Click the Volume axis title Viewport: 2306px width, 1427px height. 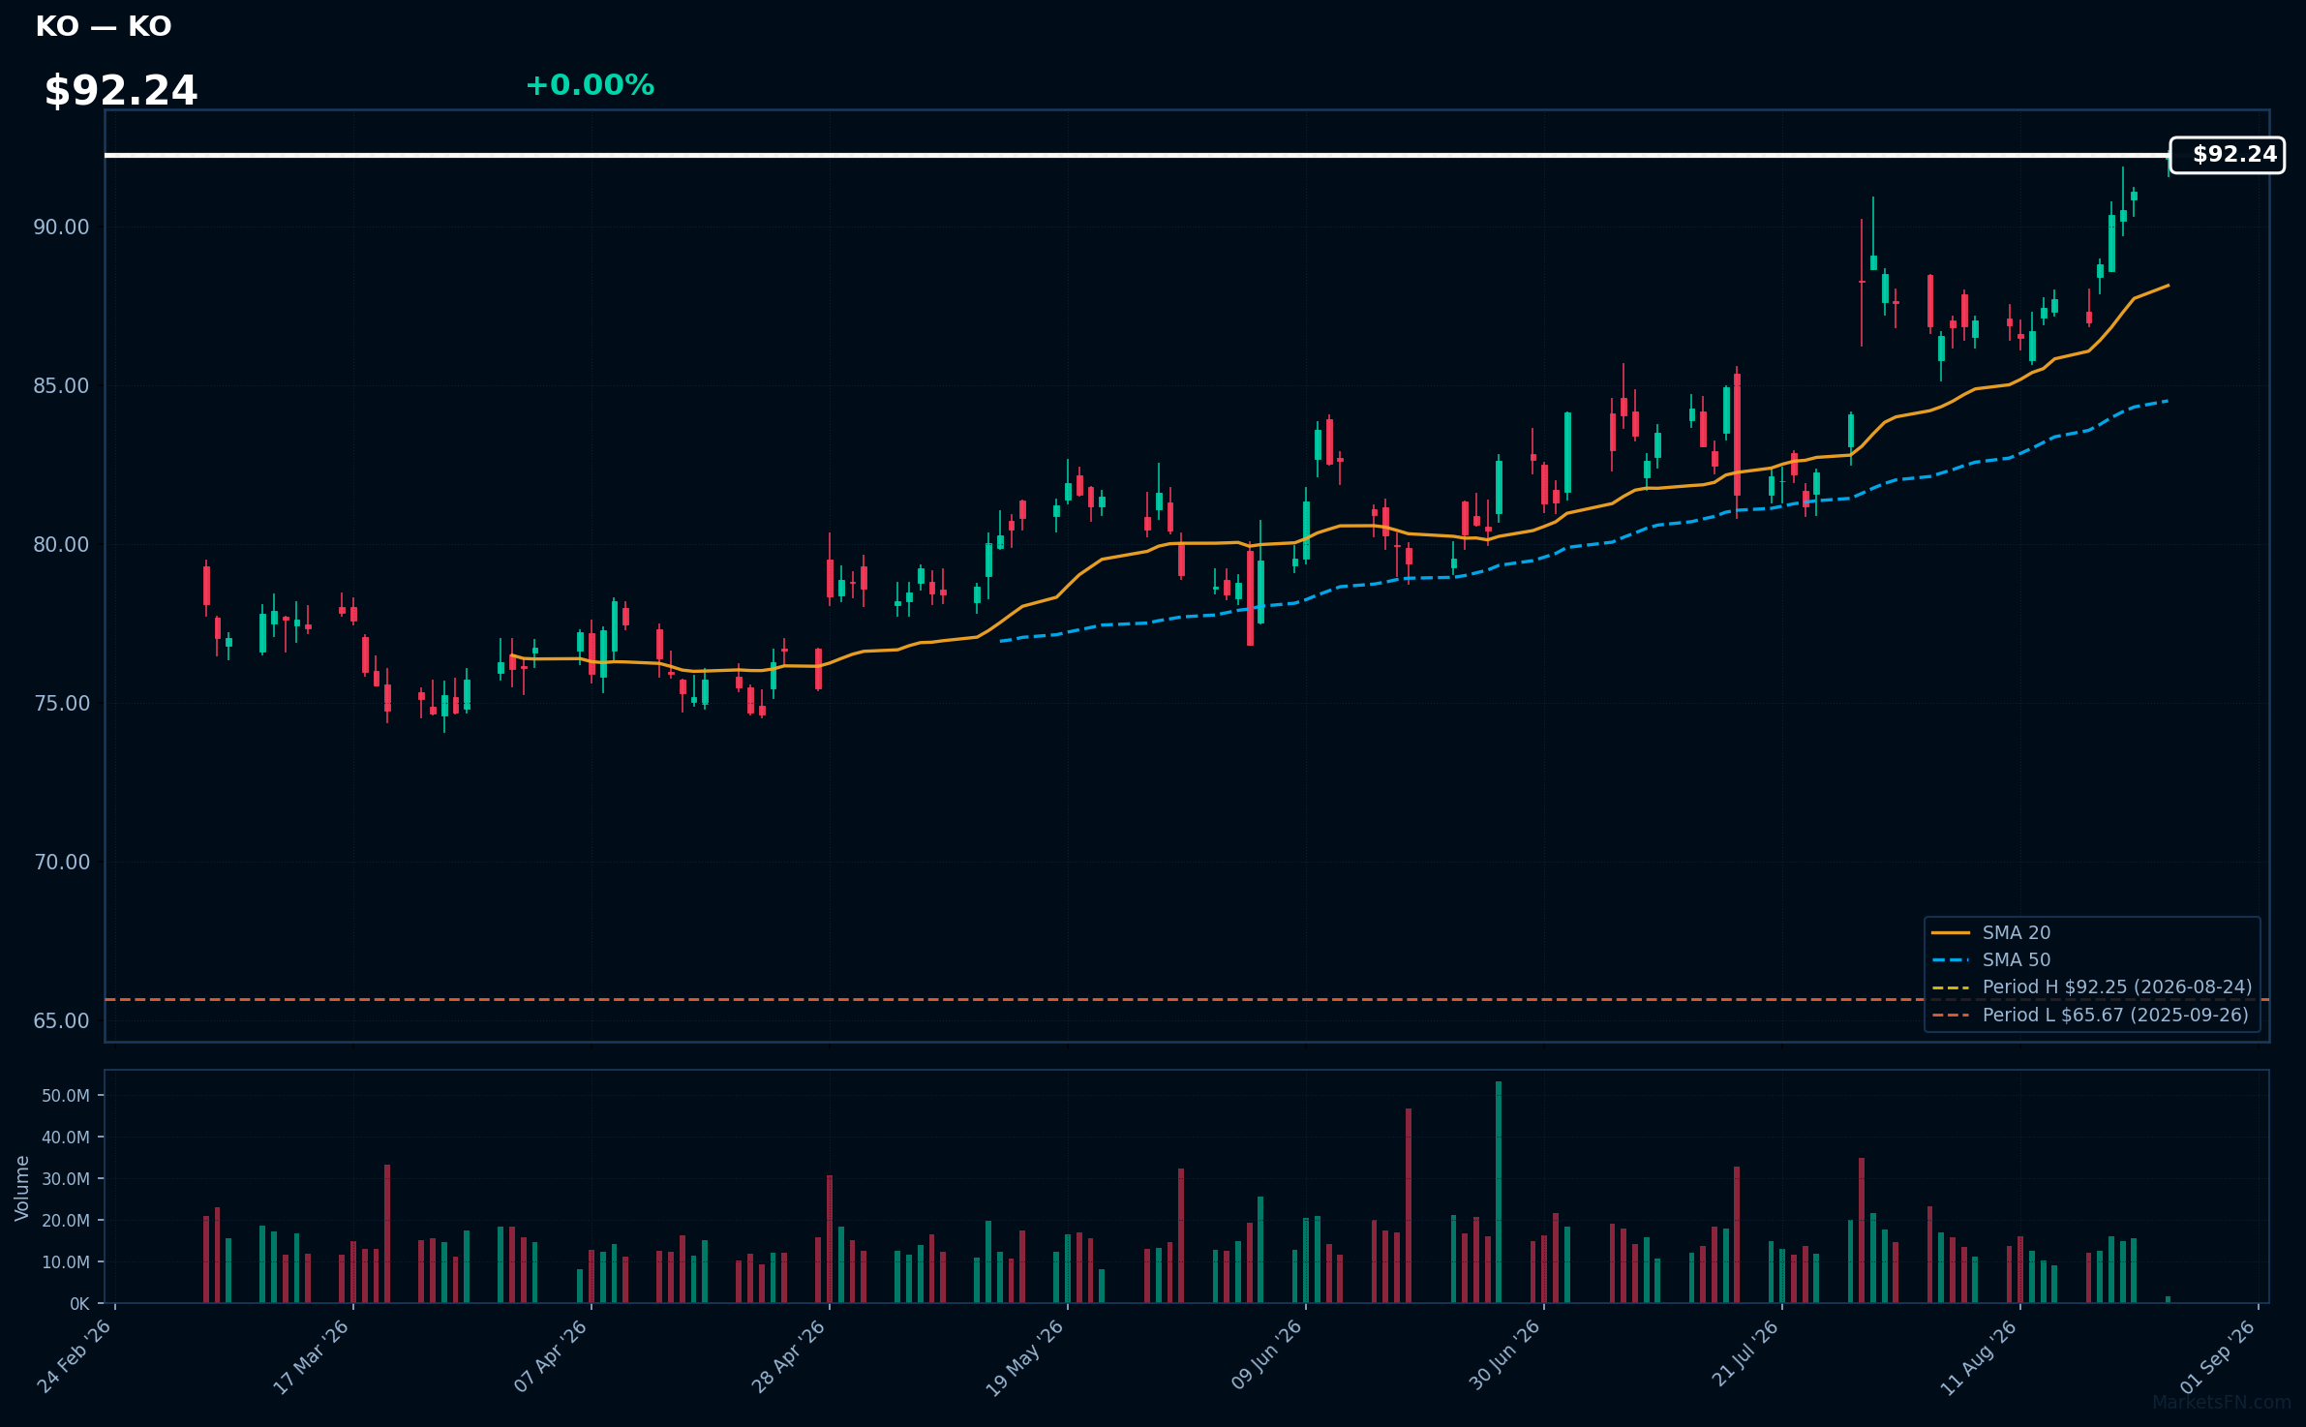(x=21, y=1188)
